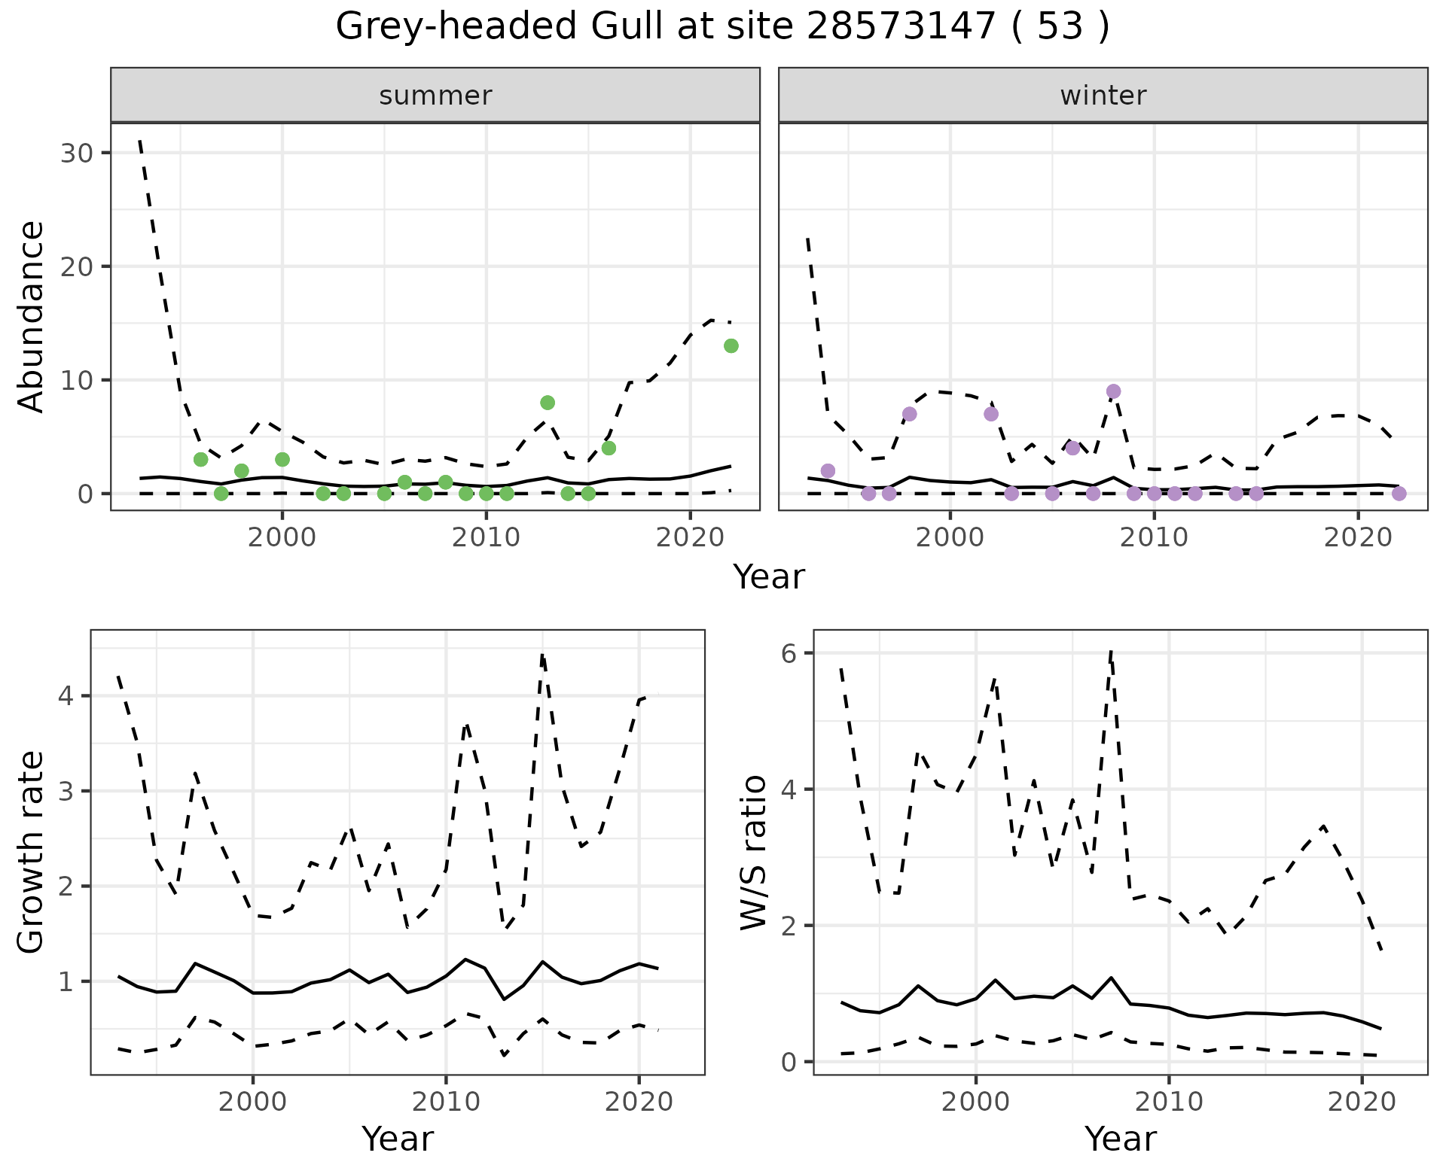This screenshot has width=1446, height=1174.
Task: Click the 6 tick on the W/S ratio axis
Action: [789, 652]
